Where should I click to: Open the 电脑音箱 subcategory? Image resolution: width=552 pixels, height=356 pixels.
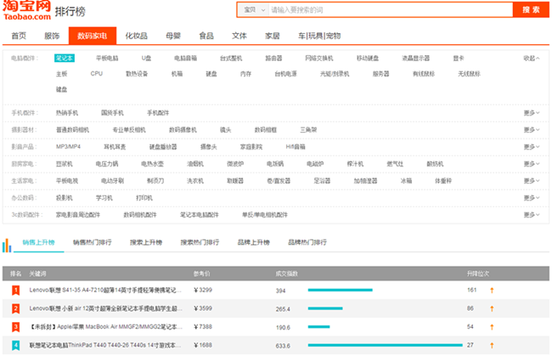click(x=185, y=58)
